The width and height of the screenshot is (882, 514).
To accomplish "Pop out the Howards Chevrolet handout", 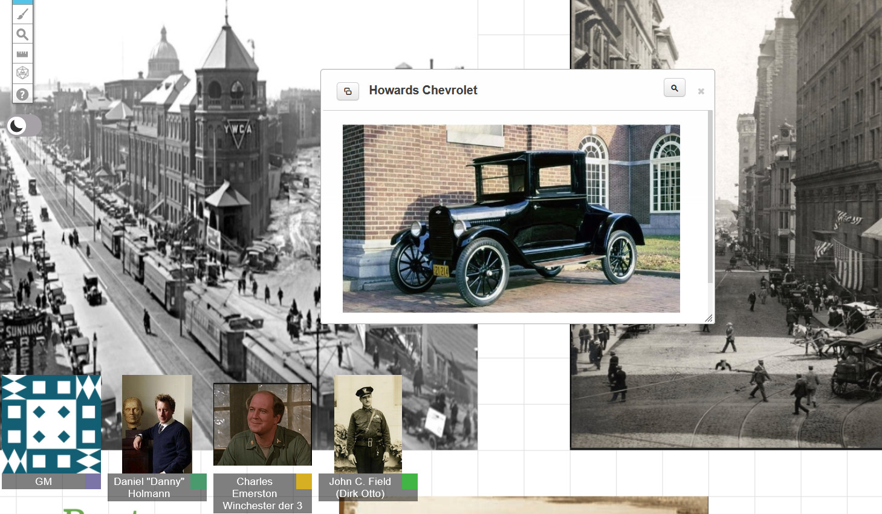I will pyautogui.click(x=348, y=91).
